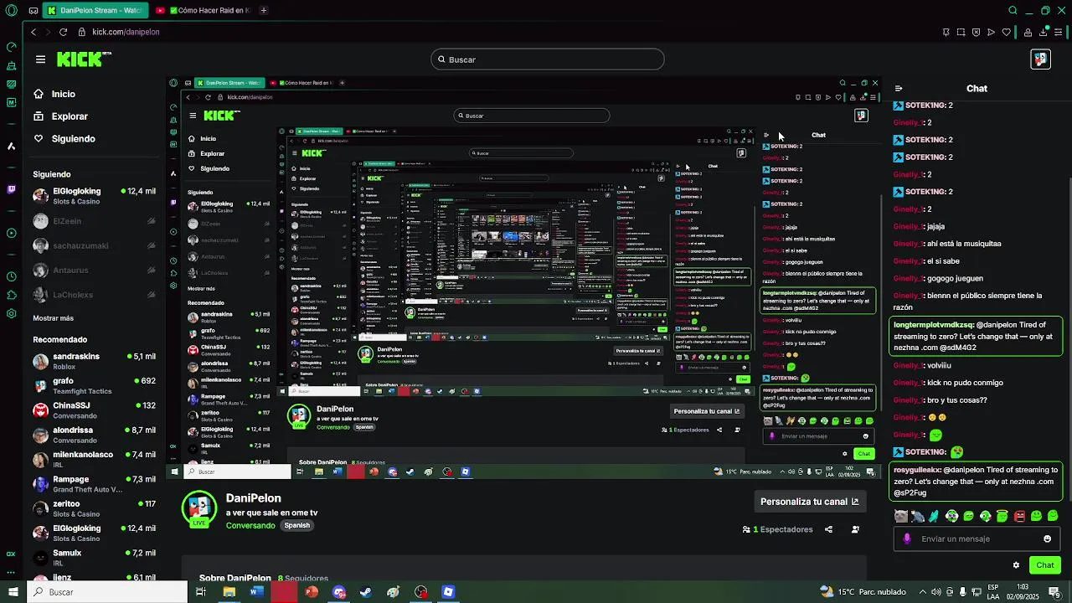Click Enviar un mensaje chat input
This screenshot has height=603, width=1072.
pyautogui.click(x=976, y=539)
